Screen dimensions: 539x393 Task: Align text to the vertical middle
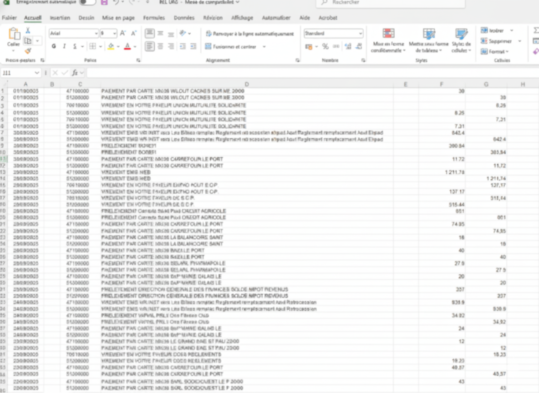click(x=161, y=33)
